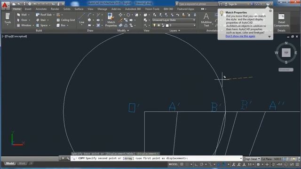Toggle the surface hatch lightbulb in drawing status bar
This screenshot has width=301, height=169.
294,159
